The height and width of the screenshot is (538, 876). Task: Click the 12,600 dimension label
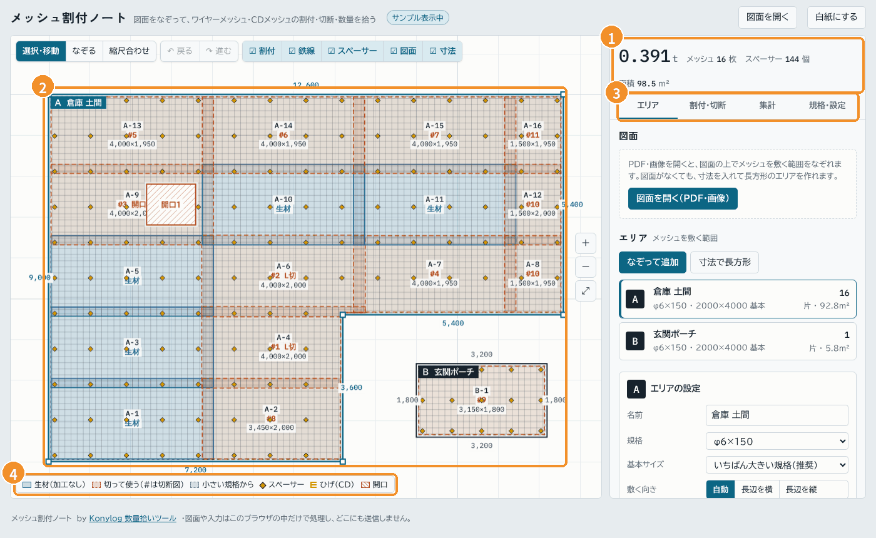[x=306, y=85]
